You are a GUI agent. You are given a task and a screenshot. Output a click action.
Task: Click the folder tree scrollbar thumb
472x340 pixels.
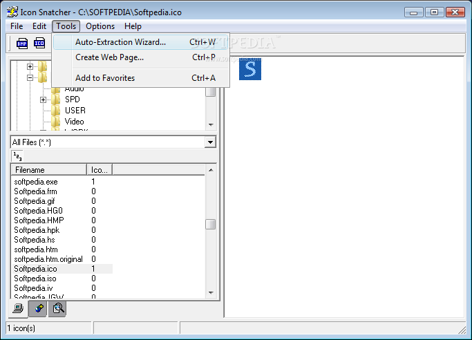(x=210, y=92)
